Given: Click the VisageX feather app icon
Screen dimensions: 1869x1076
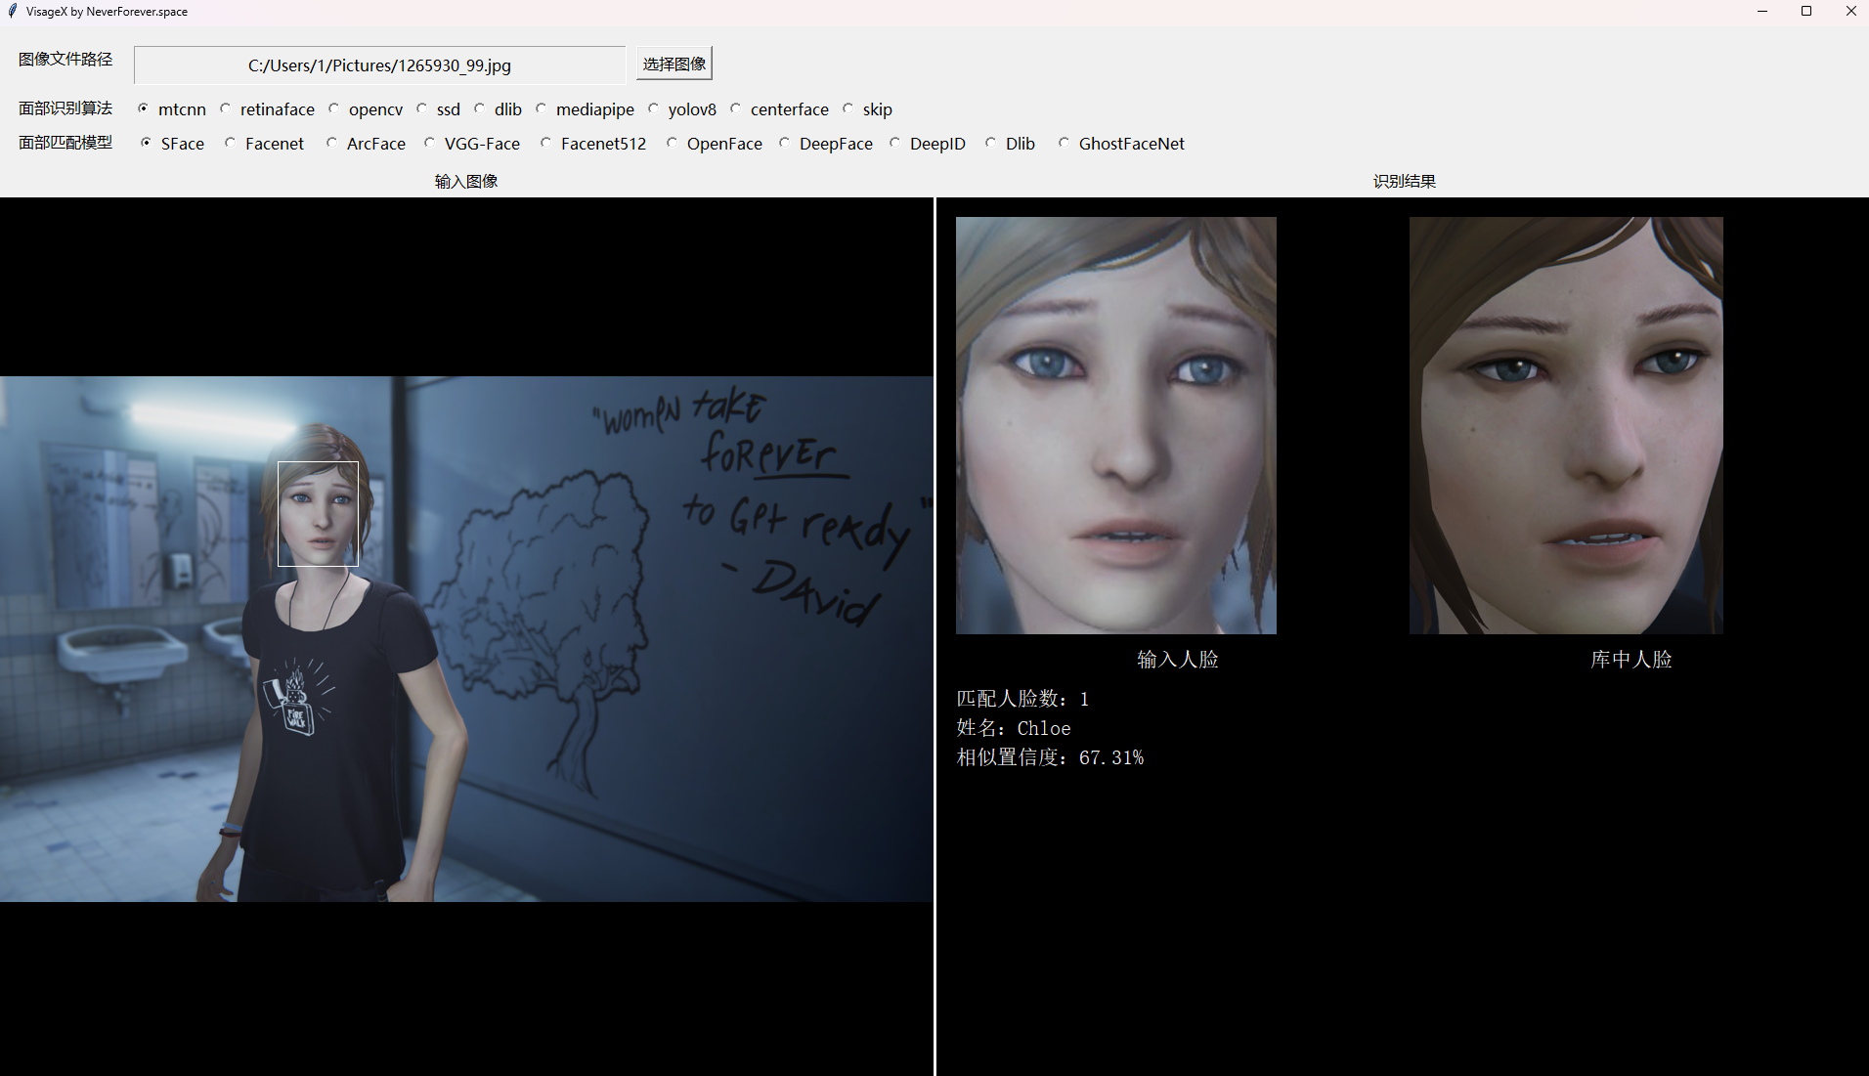Looking at the screenshot, I should pos(13,12).
